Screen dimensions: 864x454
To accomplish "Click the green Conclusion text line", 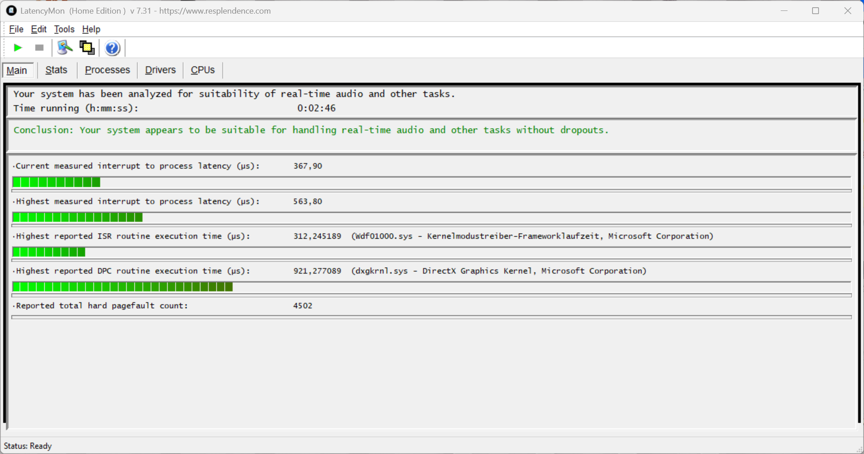I will coord(311,130).
